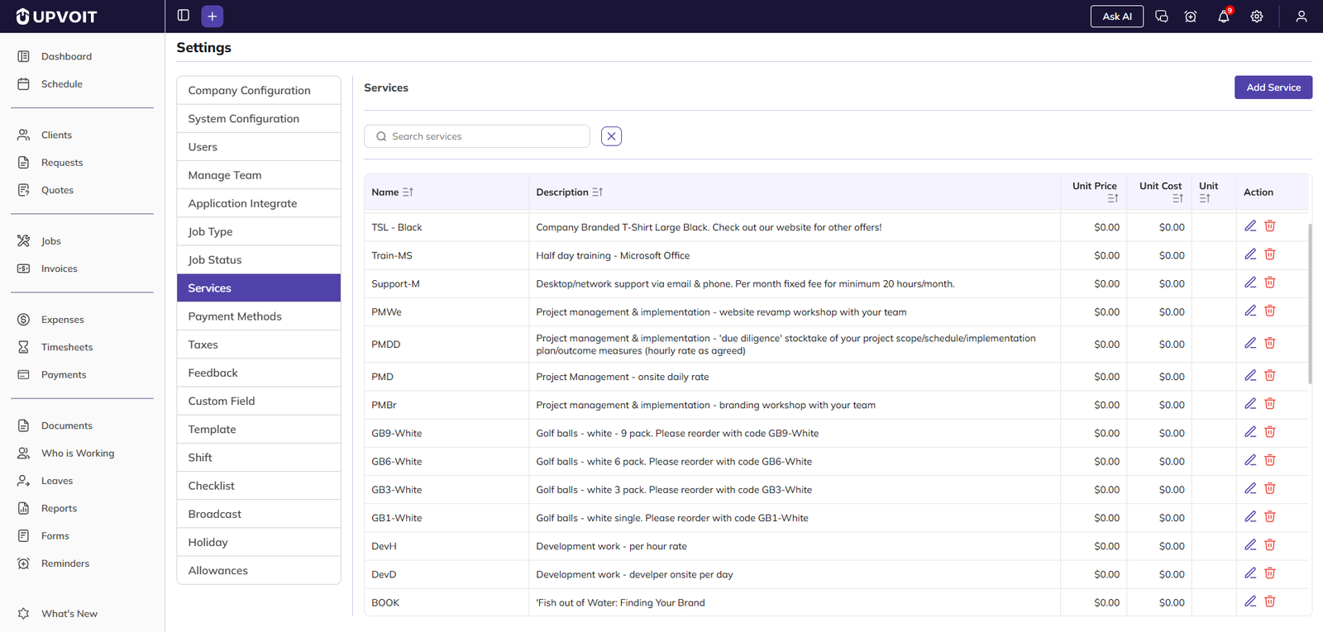Sort services by Name column
Viewport: 1323px width, 632px height.
pyautogui.click(x=408, y=192)
